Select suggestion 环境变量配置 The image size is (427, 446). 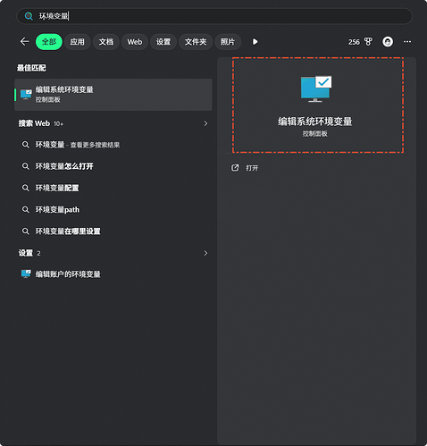coord(57,188)
